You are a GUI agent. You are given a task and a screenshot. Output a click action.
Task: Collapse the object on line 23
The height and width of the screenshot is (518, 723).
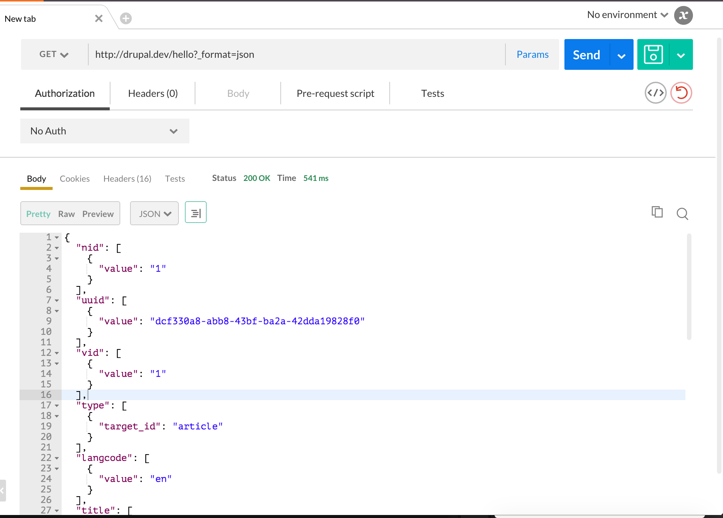pos(57,469)
